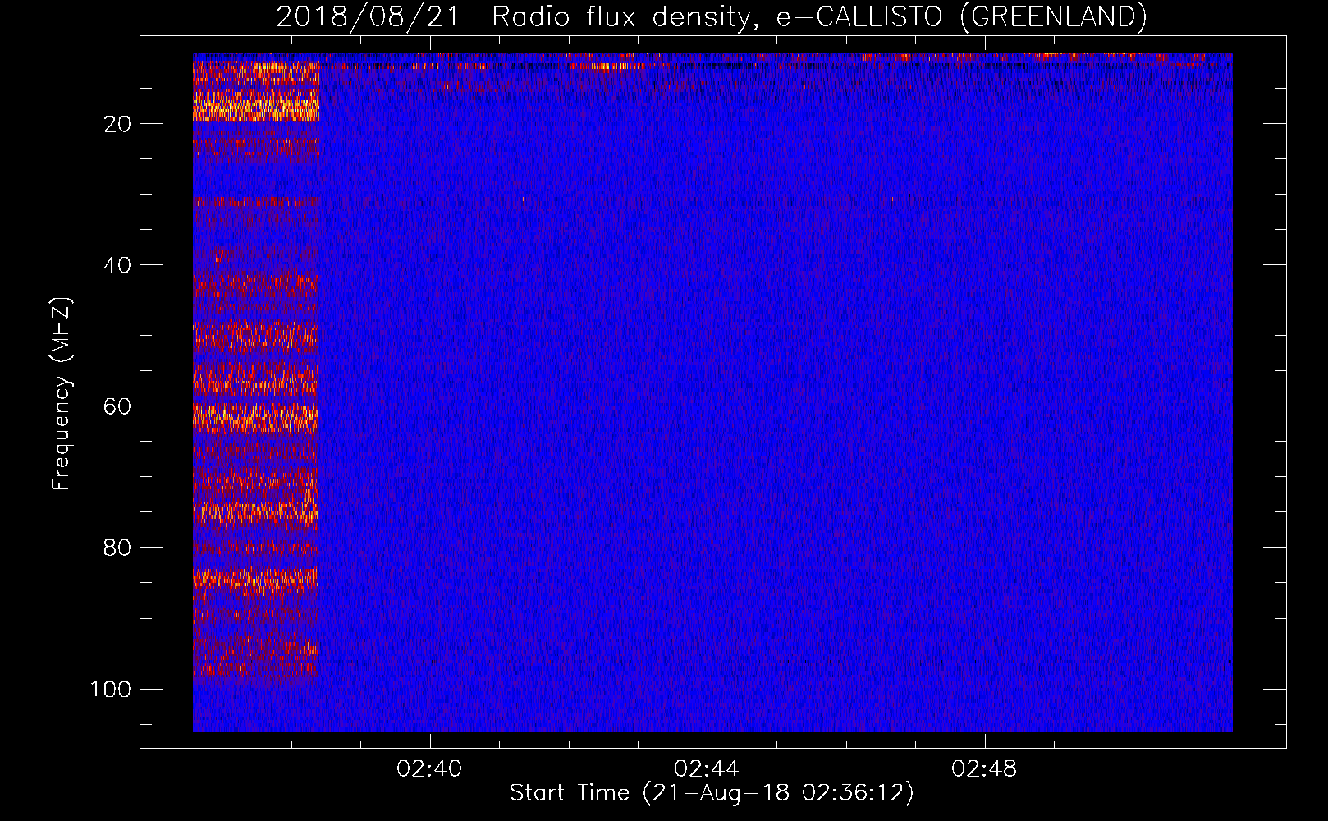Click the 'Start Time (21-Aug-18 02:36:12)' label
This screenshot has width=1328, height=821.
(712, 793)
